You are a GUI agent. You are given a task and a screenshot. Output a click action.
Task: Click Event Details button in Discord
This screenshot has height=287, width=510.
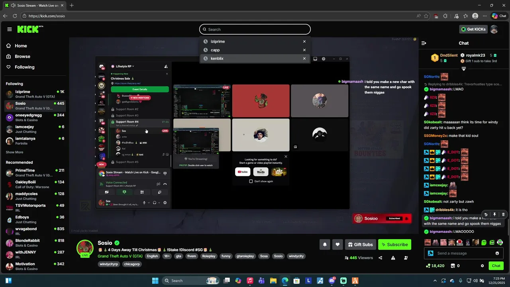pos(140,89)
